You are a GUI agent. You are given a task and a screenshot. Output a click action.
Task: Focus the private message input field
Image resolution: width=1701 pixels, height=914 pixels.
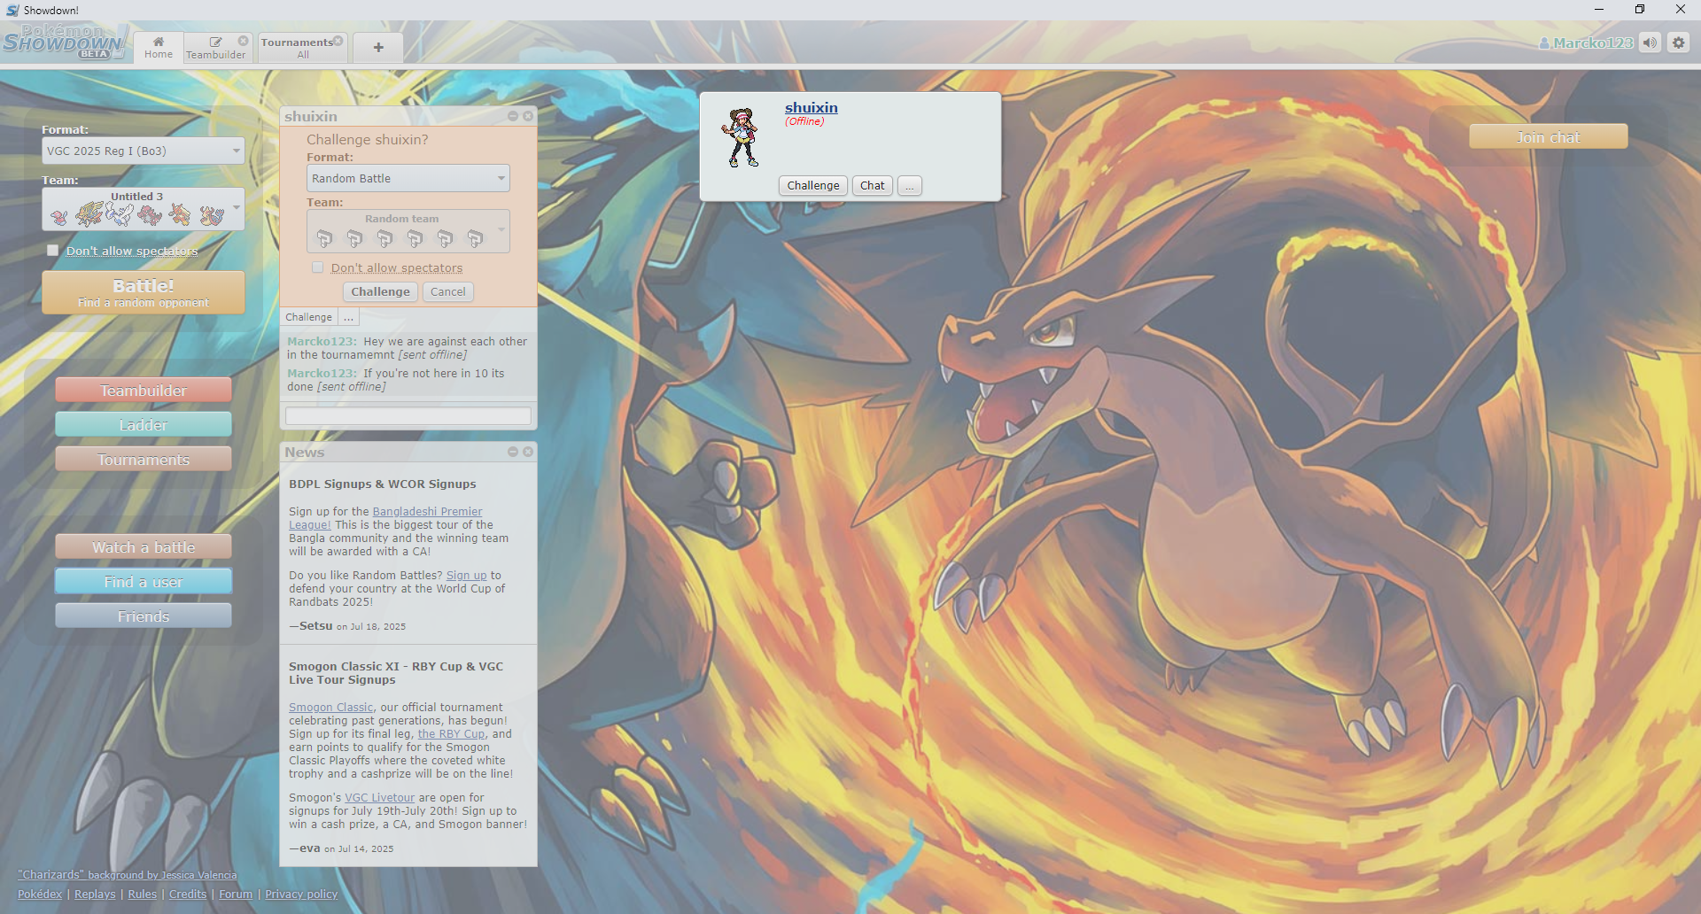coord(408,416)
